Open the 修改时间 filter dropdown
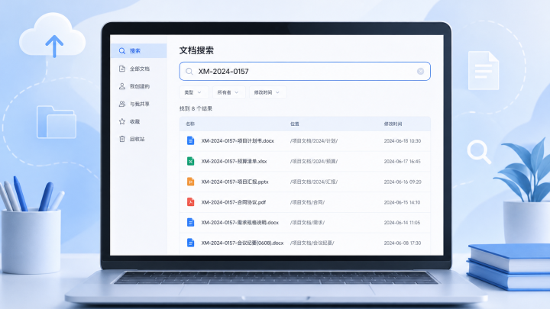This screenshot has width=550, height=309. click(267, 92)
